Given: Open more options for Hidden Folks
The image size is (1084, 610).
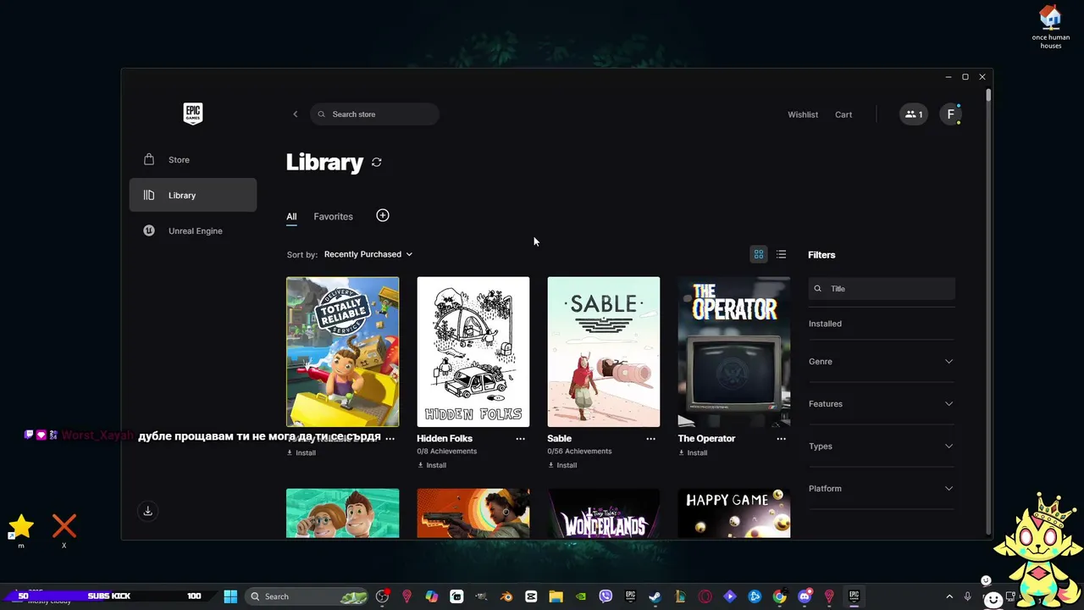Looking at the screenshot, I should click(520, 439).
